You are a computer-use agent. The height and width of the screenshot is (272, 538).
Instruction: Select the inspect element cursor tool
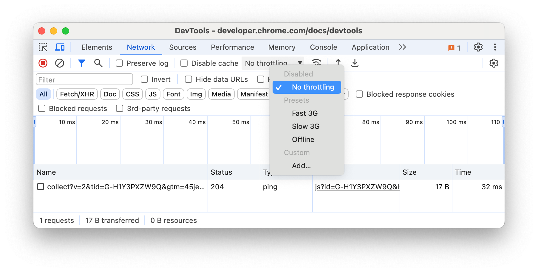point(44,47)
